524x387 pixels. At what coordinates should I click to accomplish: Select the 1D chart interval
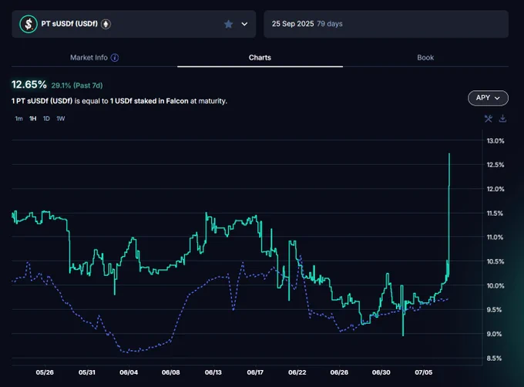coord(46,119)
